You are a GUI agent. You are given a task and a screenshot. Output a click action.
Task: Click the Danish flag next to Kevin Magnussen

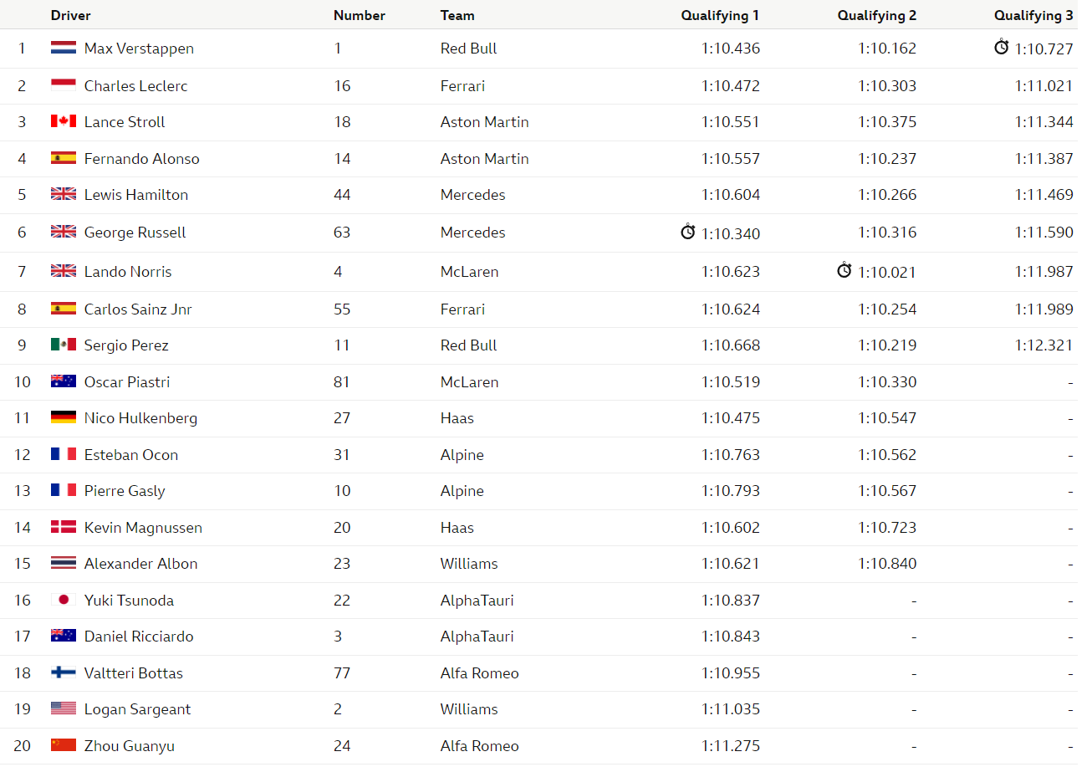(x=64, y=527)
